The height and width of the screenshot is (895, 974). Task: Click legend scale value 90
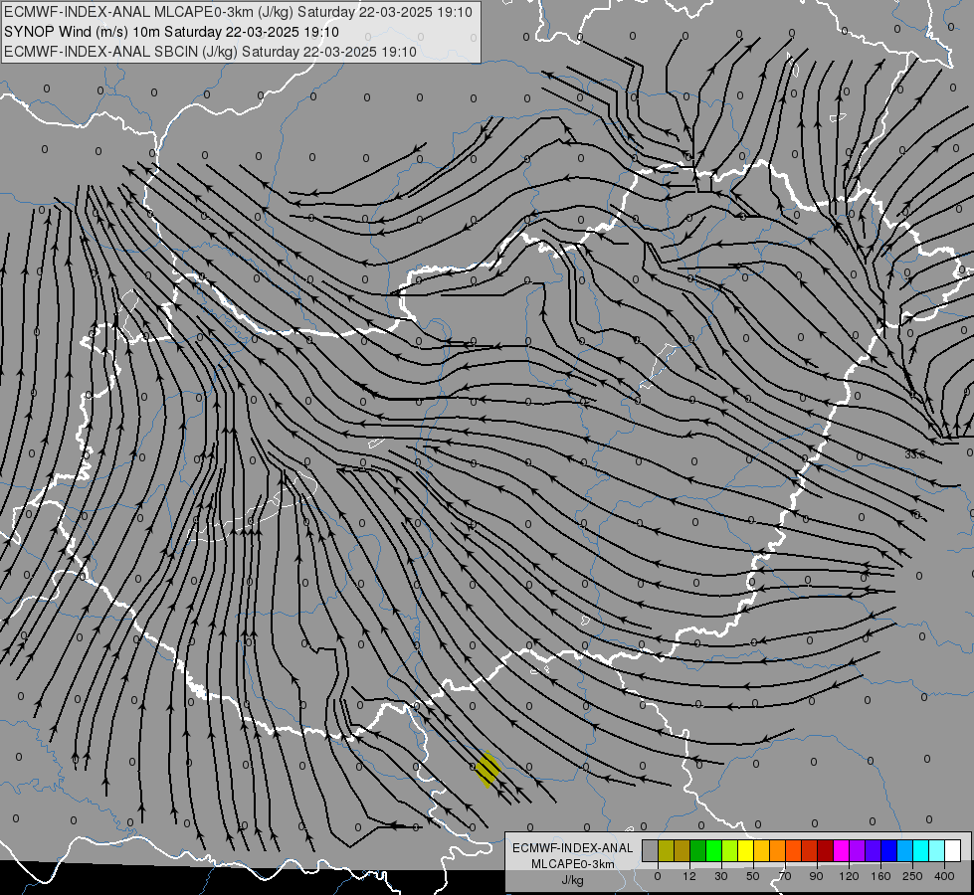[816, 876]
